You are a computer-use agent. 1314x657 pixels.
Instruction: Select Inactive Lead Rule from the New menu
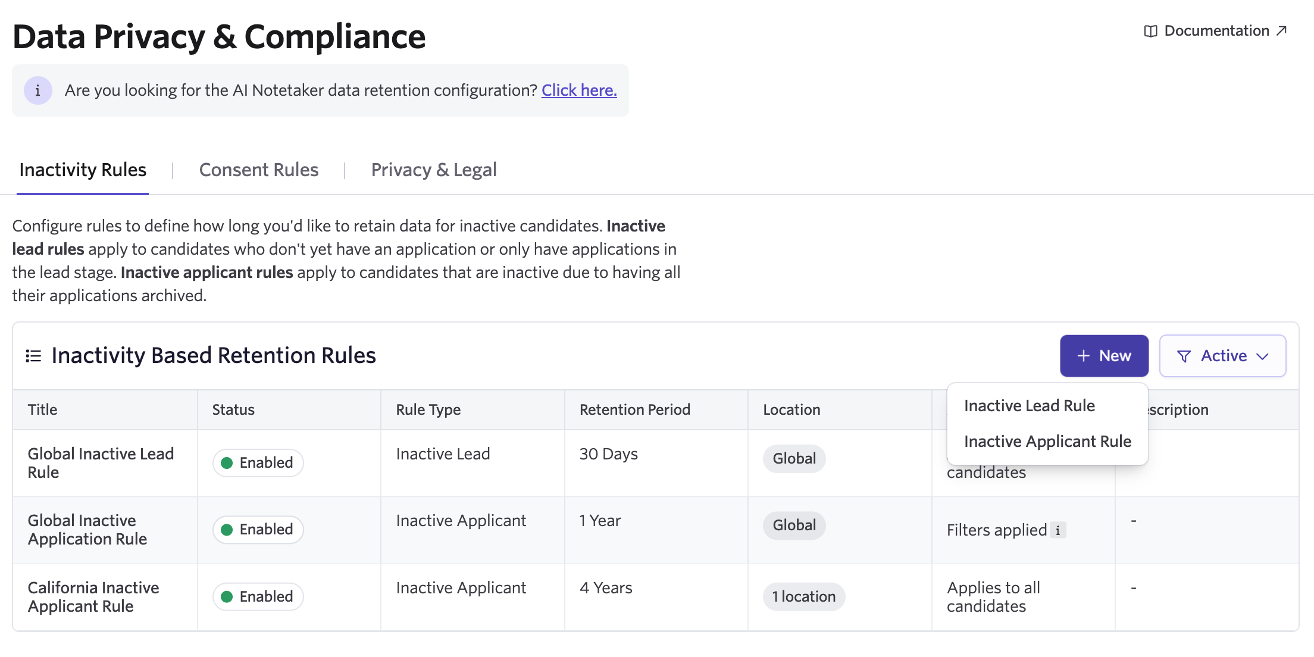1029,406
